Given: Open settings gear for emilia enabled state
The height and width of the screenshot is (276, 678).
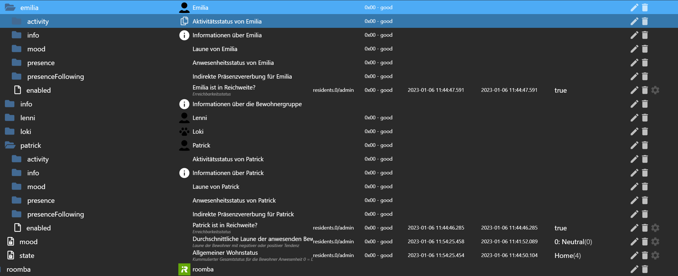Looking at the screenshot, I should coord(655,90).
